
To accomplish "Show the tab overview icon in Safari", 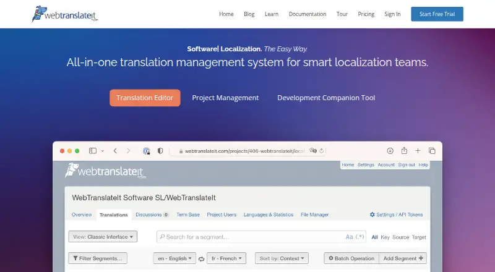I will tap(432, 151).
